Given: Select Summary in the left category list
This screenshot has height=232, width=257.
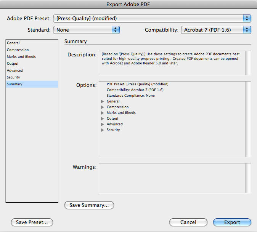Looking at the screenshot, I should pyautogui.click(x=32, y=84).
